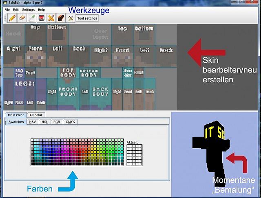Select the Eraser tool
This screenshot has height=198, width=261.
22,18
